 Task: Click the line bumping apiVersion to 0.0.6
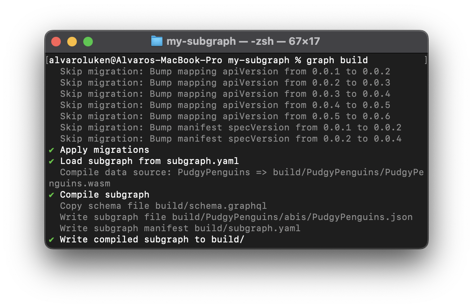225,116
